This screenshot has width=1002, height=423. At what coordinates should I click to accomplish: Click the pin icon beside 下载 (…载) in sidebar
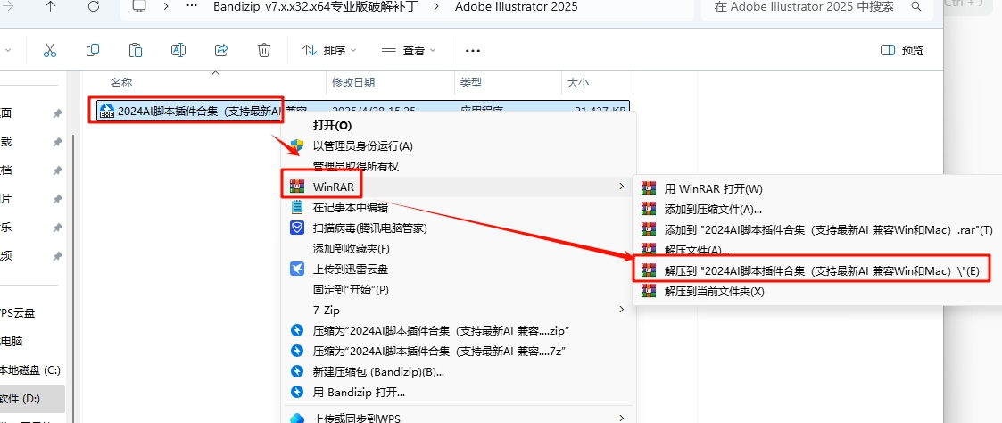[57, 142]
